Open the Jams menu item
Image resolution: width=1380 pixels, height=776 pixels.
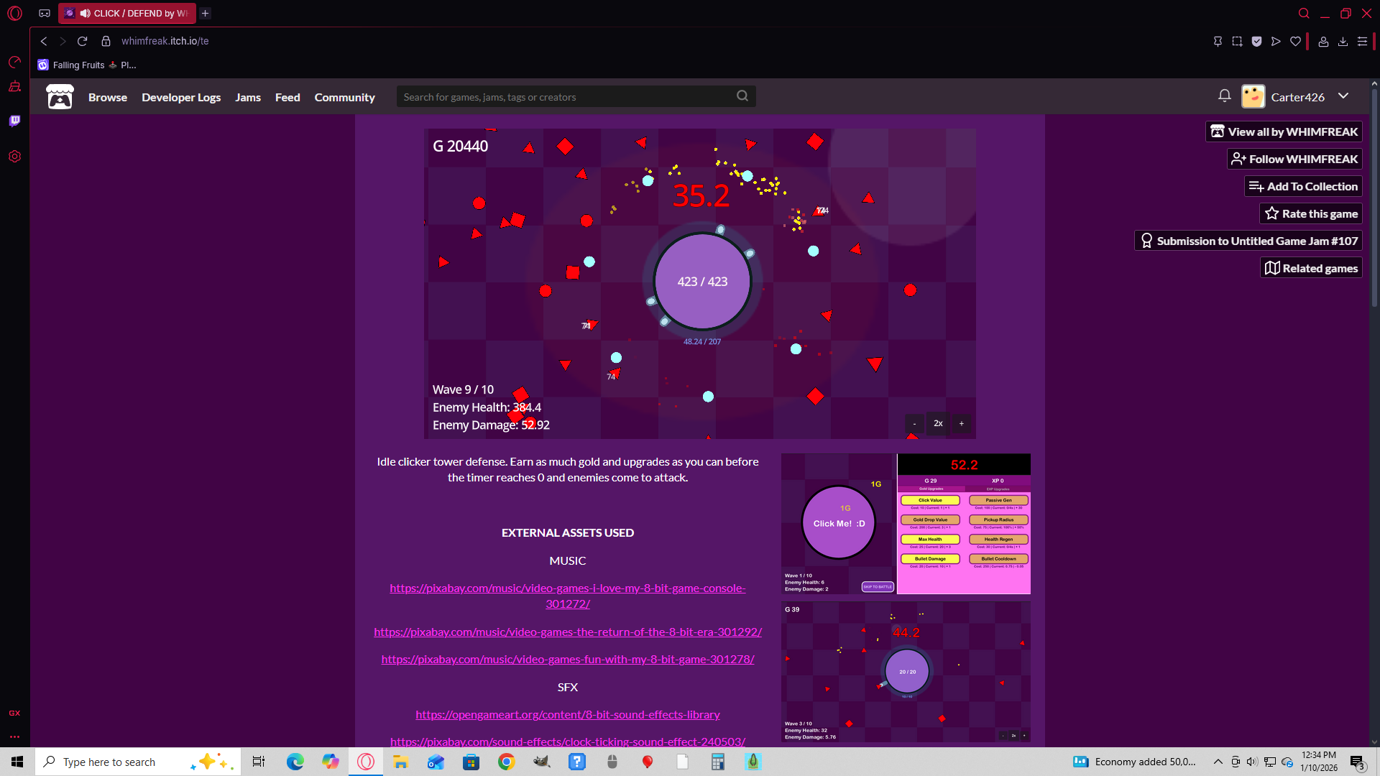coord(248,97)
